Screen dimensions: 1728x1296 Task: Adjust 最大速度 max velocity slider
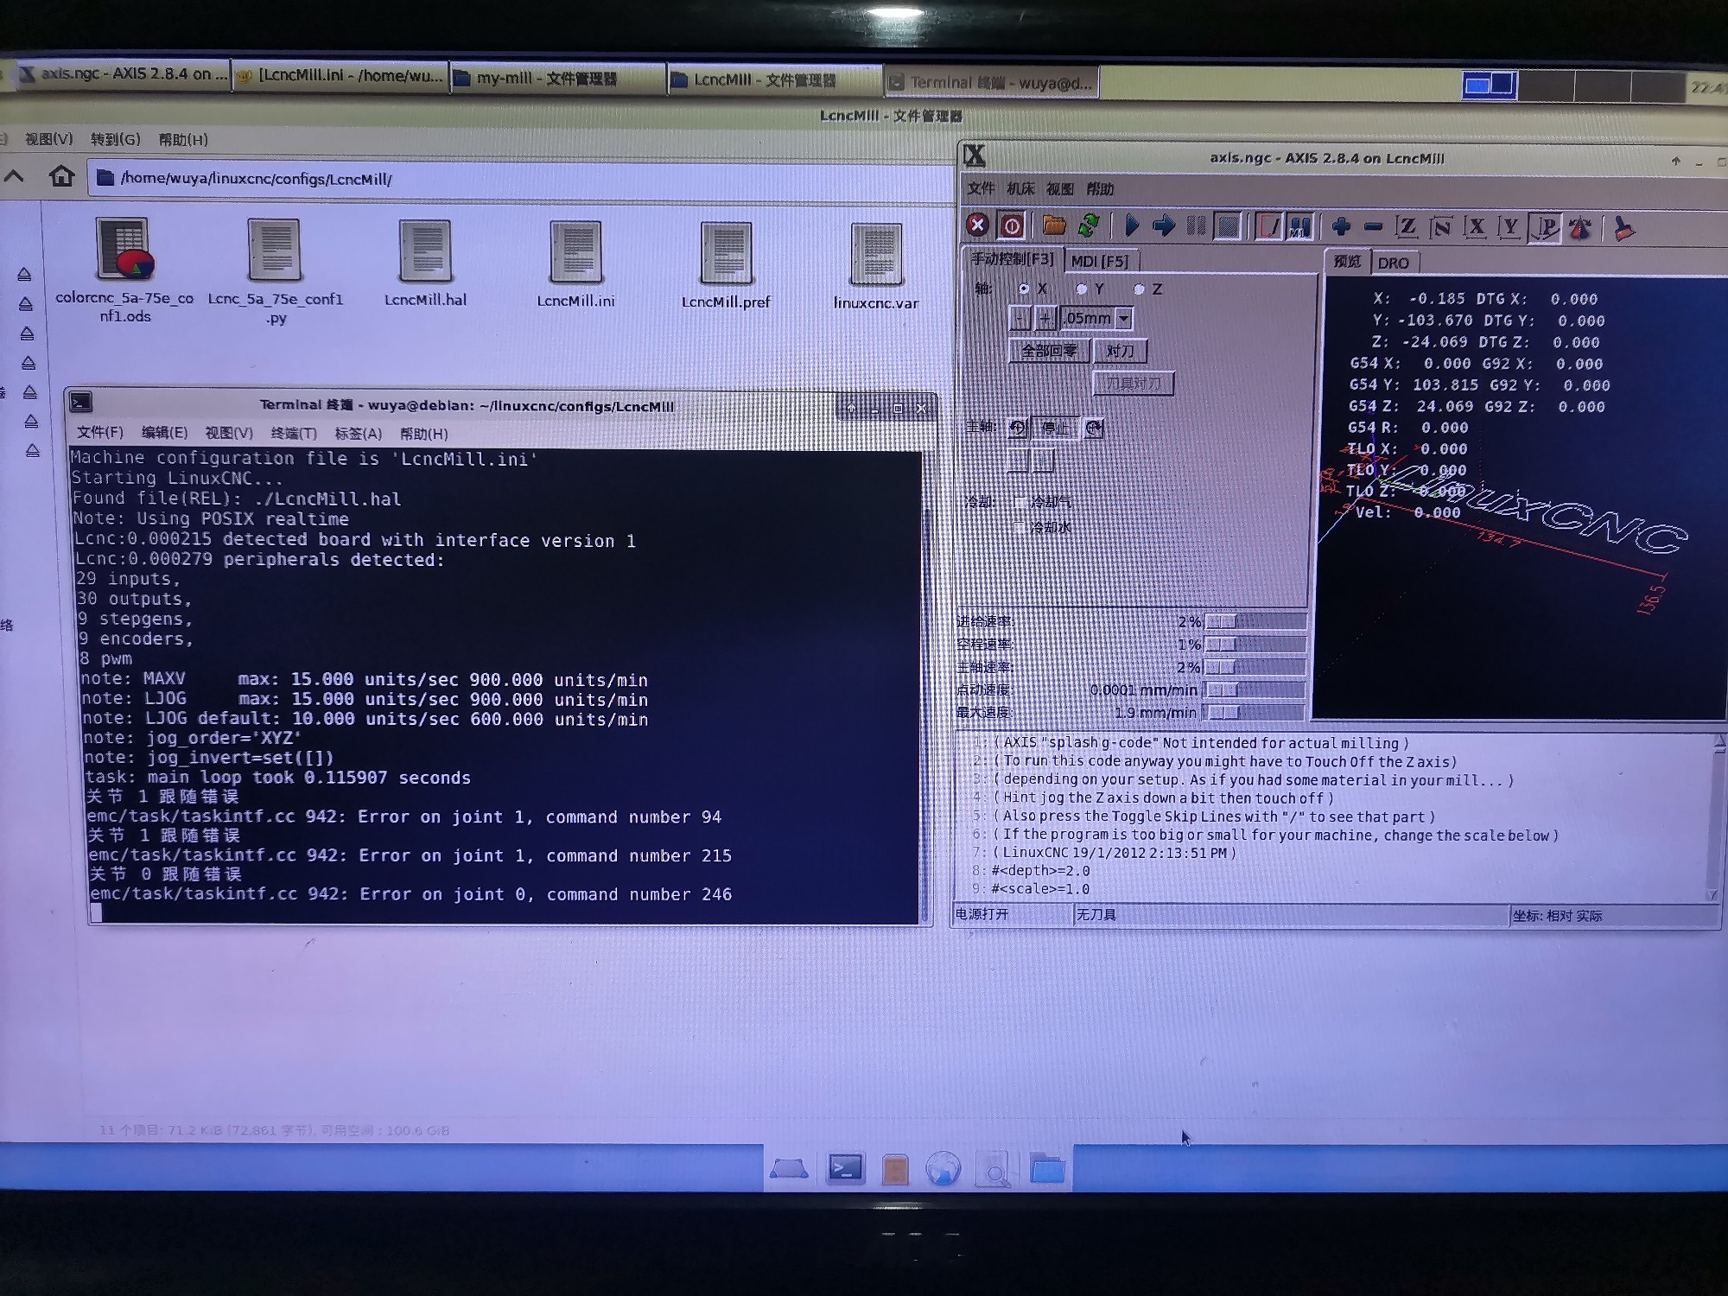[x=1255, y=713]
